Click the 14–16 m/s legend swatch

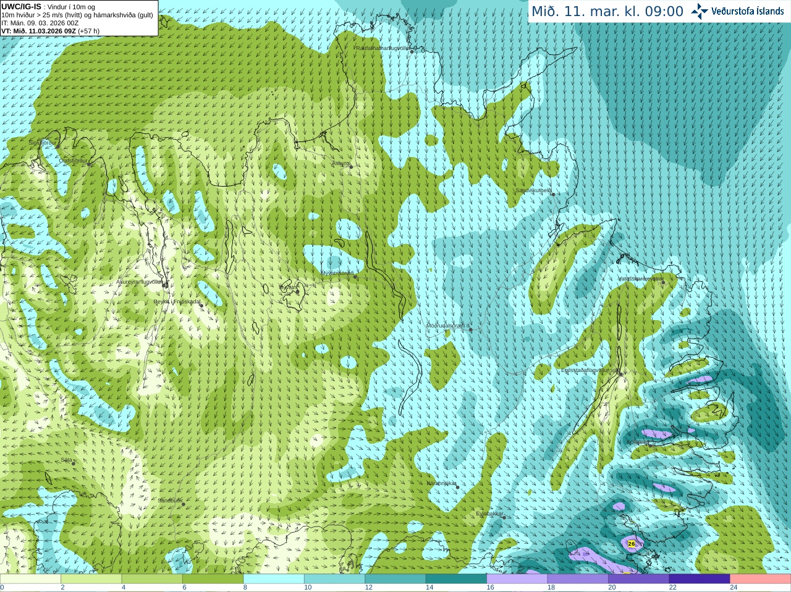tap(457, 579)
